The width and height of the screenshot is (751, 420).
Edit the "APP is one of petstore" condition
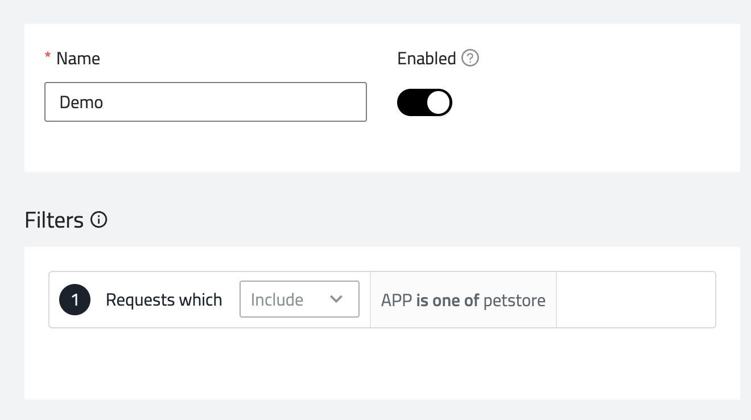click(x=463, y=300)
